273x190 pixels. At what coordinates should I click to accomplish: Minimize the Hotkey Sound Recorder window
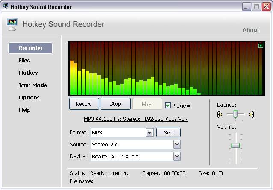[x=246, y=7]
